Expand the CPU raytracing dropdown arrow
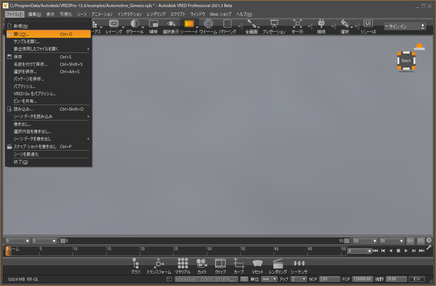Screen dimensions: 436x286 click(123, 27)
